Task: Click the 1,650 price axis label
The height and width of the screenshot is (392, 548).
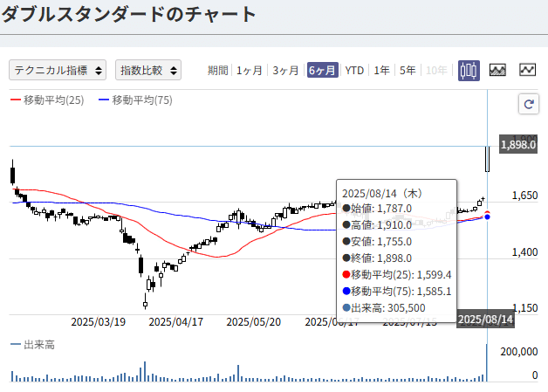Action: pyautogui.click(x=524, y=196)
